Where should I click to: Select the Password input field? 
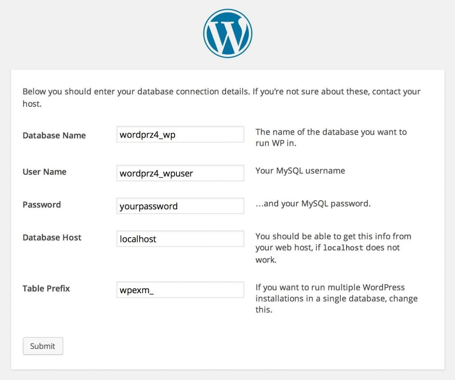pos(180,206)
